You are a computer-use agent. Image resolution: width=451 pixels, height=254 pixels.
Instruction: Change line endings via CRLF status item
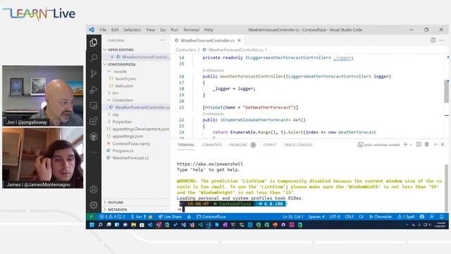350,217
